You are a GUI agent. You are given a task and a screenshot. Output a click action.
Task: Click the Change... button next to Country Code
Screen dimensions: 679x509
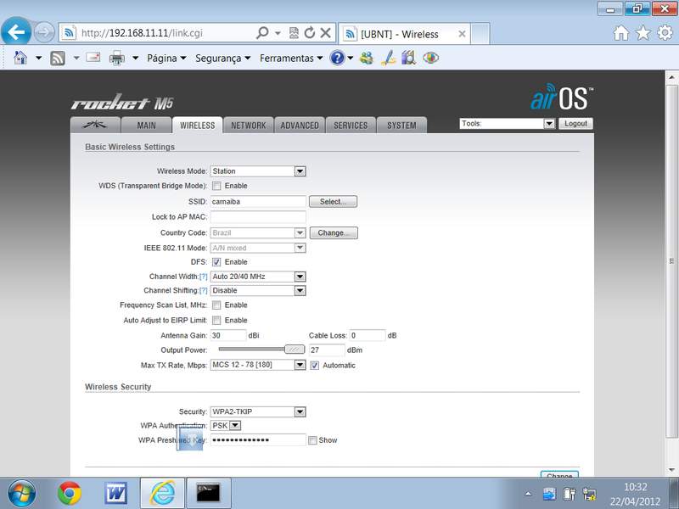[334, 232]
